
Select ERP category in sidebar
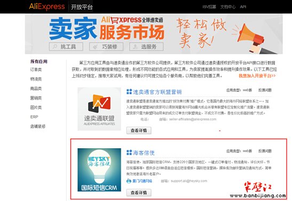[34, 117]
